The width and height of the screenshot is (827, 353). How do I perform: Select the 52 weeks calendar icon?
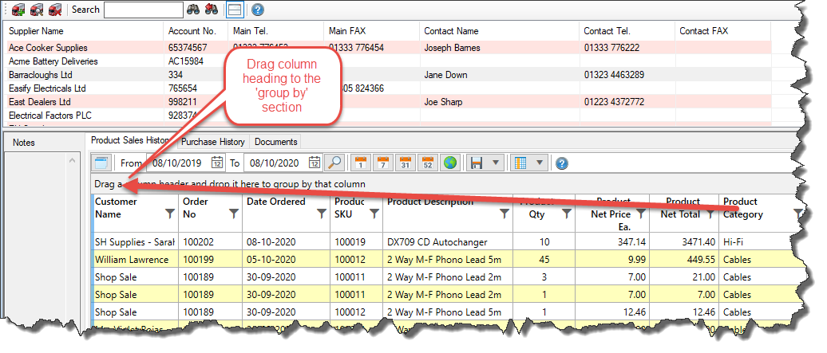(x=427, y=163)
